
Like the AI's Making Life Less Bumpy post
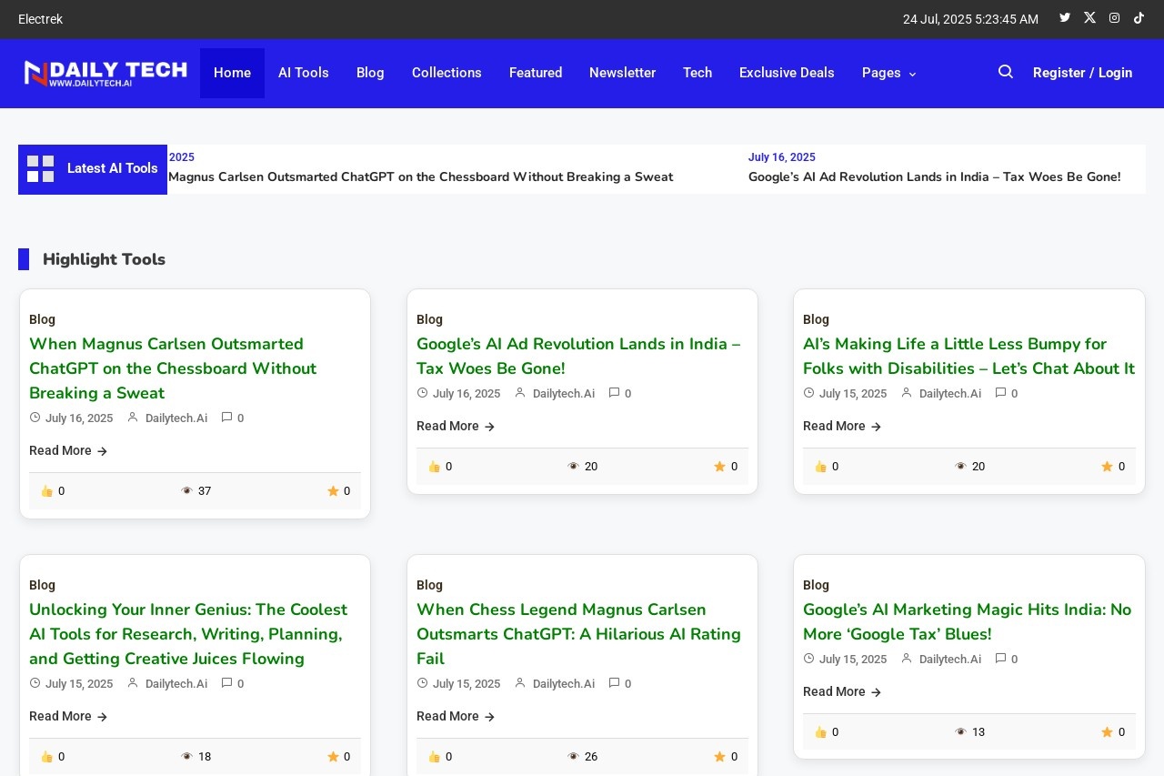coord(820,467)
